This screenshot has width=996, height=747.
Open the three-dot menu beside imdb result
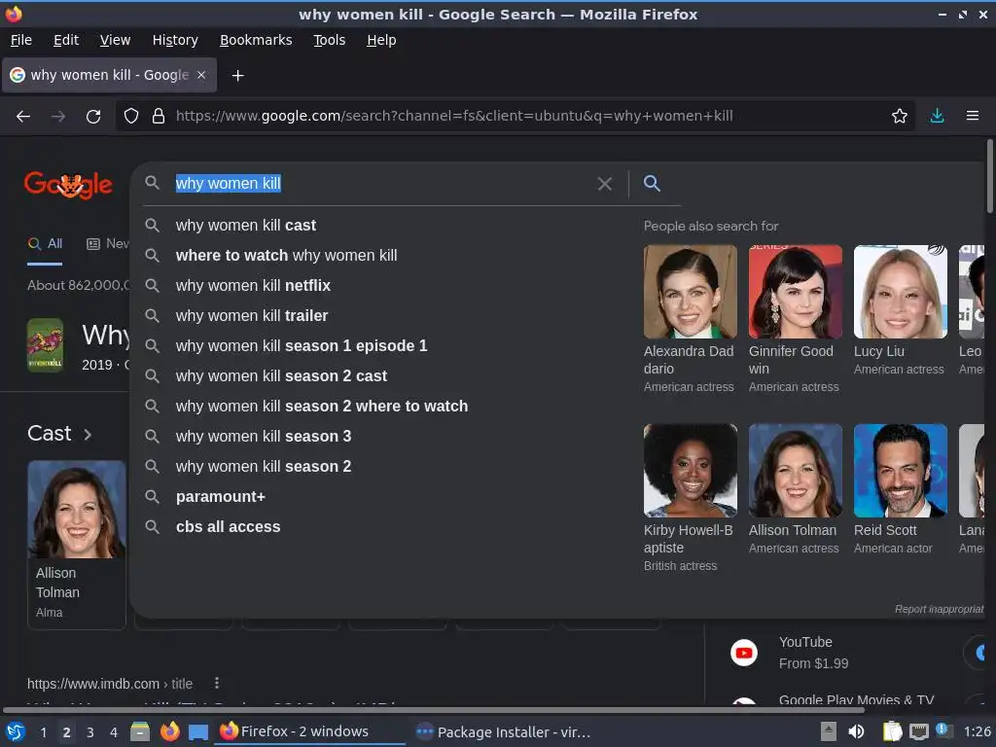(217, 683)
